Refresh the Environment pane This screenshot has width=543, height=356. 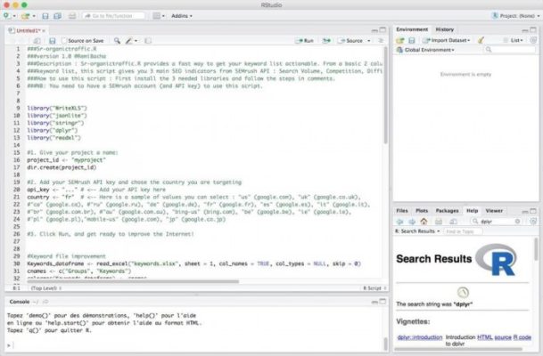533,40
